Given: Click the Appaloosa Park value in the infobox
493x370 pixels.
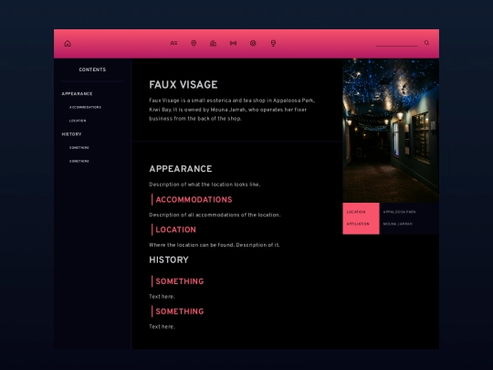Looking at the screenshot, I should click(399, 212).
